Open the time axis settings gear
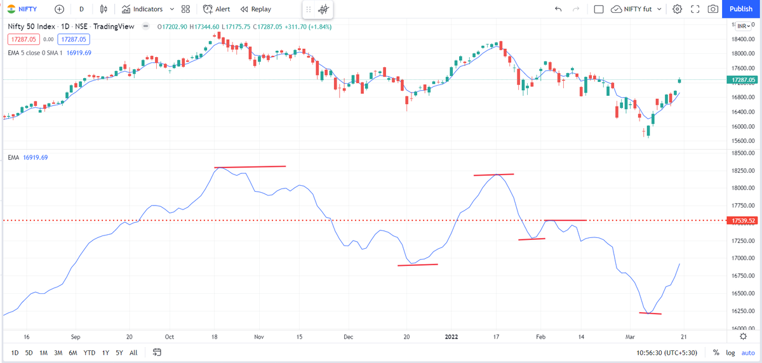This screenshot has height=363, width=762. point(742,336)
